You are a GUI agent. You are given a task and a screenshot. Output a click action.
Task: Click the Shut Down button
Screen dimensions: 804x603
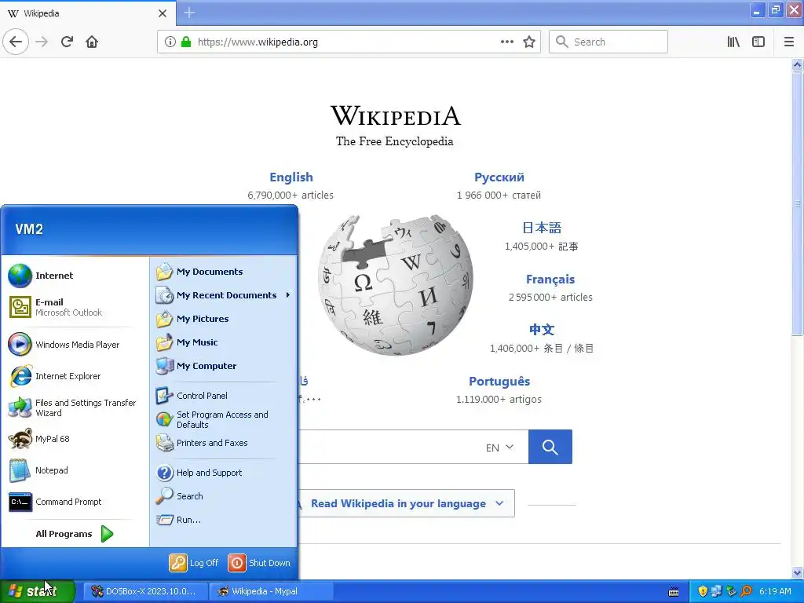259,562
